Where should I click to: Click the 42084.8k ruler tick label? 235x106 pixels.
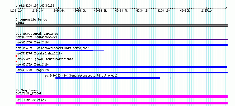tap(143, 11)
